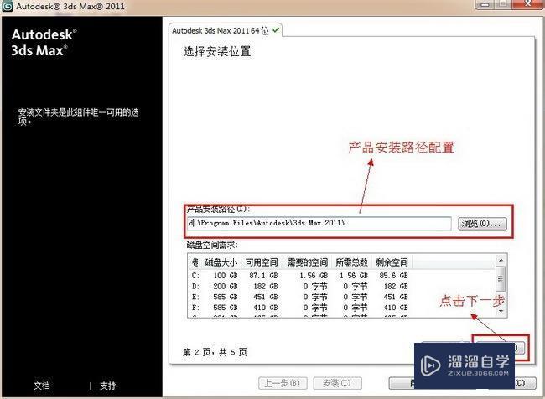Open the 支持 support link

pyautogui.click(x=108, y=386)
